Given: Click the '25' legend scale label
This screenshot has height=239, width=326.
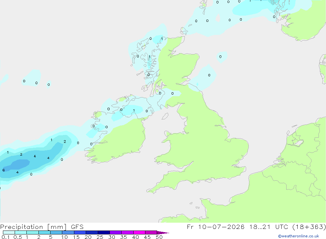Looking at the screenshot, I should (x=100, y=237).
